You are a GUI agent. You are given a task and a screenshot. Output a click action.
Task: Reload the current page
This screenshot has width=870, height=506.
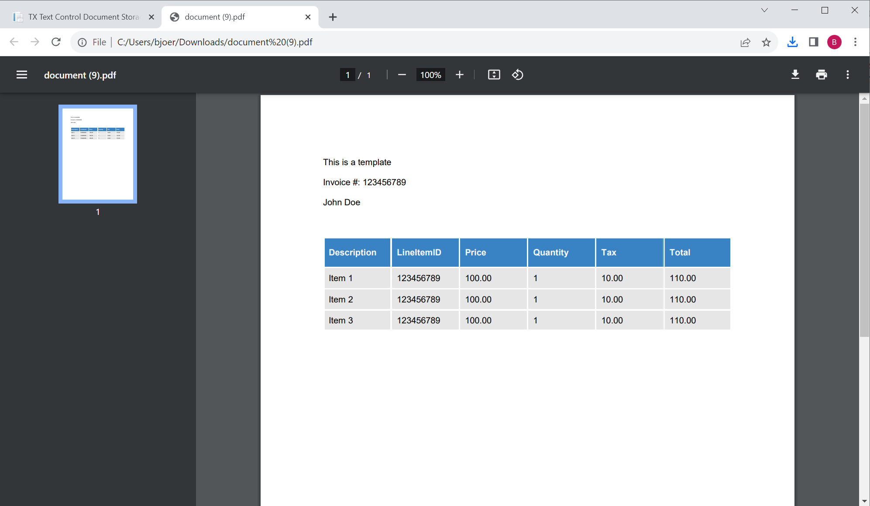pyautogui.click(x=56, y=42)
